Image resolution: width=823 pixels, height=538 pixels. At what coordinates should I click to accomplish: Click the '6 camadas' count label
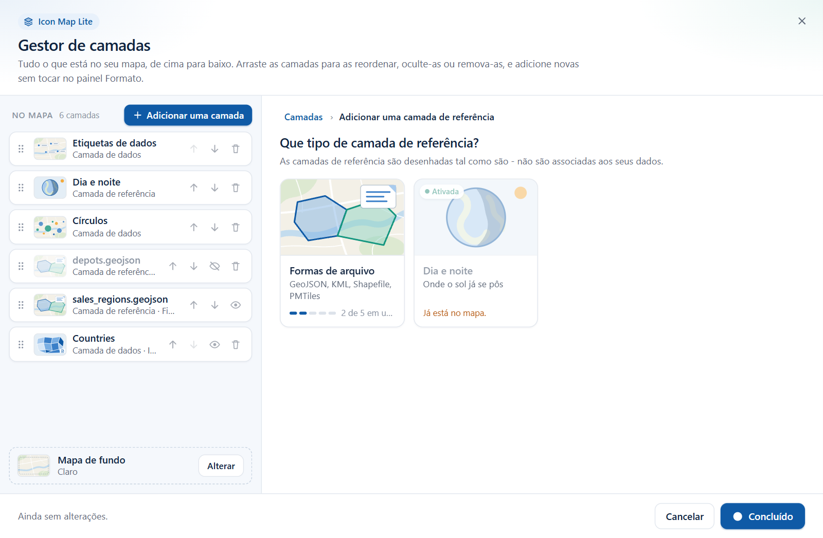tap(79, 116)
